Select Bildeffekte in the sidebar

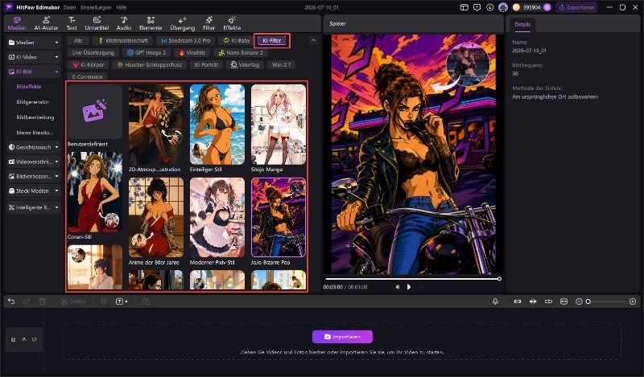click(x=29, y=87)
